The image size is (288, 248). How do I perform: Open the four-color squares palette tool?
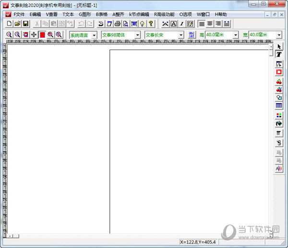point(279,115)
